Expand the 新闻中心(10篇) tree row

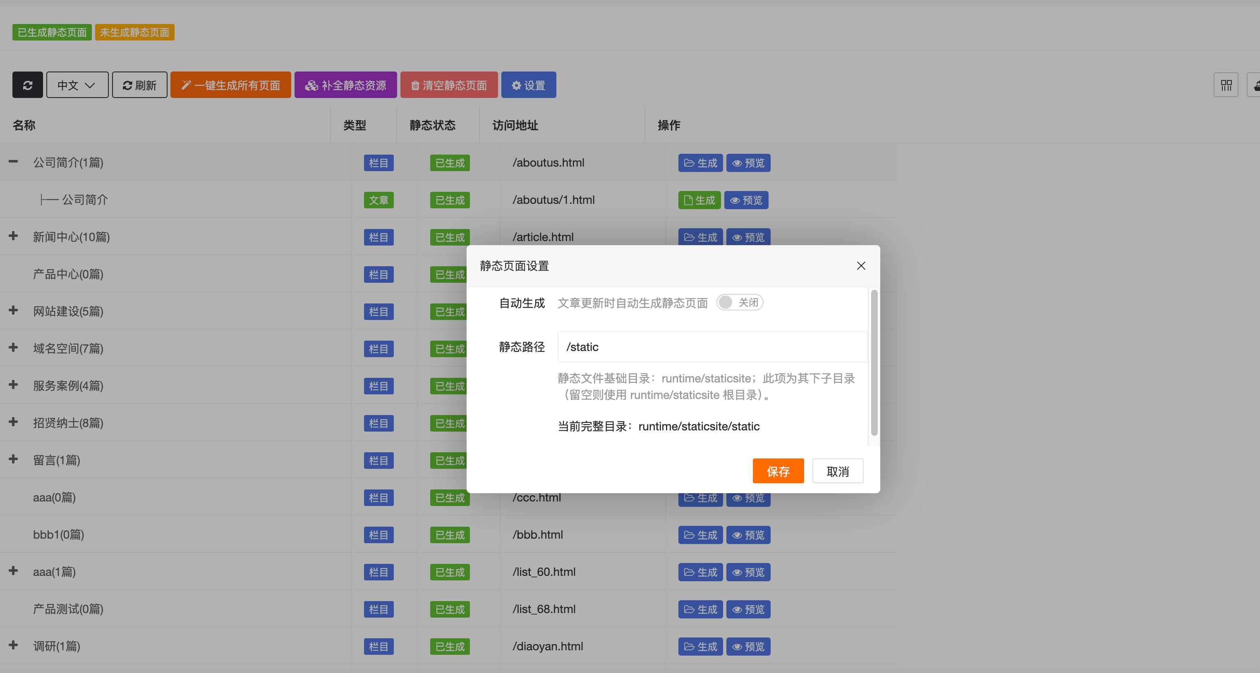13,236
